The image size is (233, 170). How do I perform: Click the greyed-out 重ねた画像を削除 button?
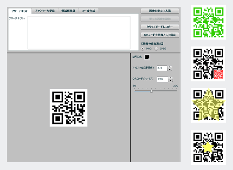click(160, 19)
